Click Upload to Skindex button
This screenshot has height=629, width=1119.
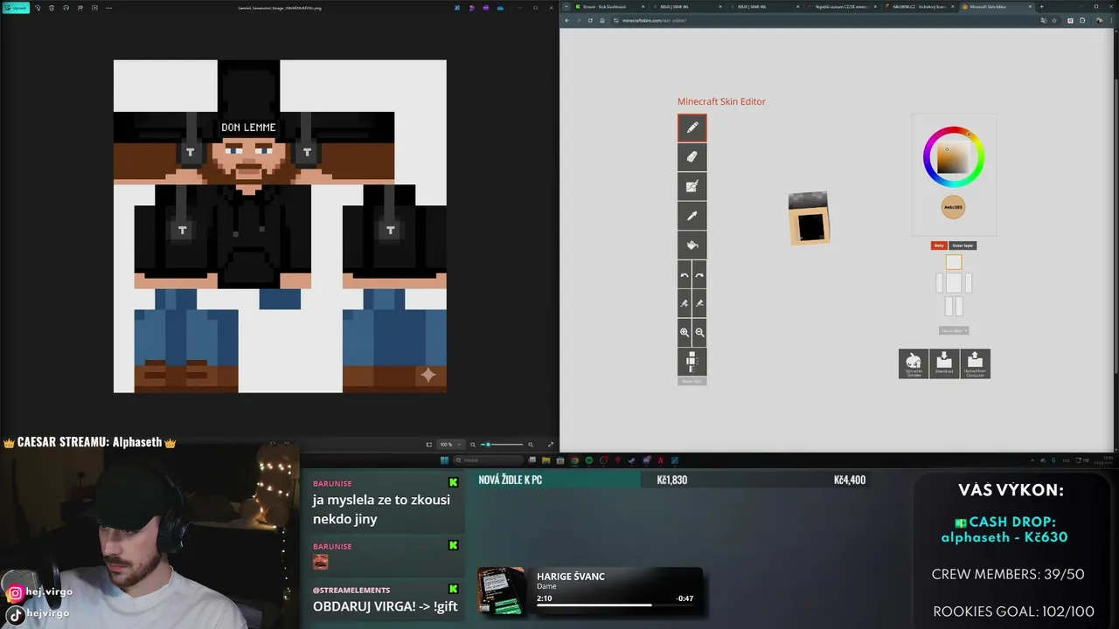tap(914, 363)
